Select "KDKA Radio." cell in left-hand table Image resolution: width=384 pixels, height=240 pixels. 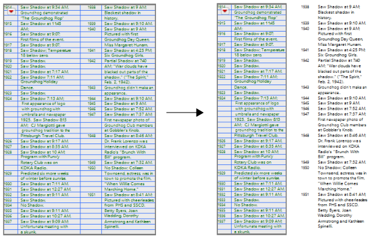[34, 168]
